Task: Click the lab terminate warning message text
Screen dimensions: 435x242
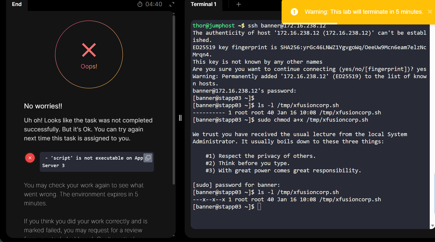Action: pos(364,12)
